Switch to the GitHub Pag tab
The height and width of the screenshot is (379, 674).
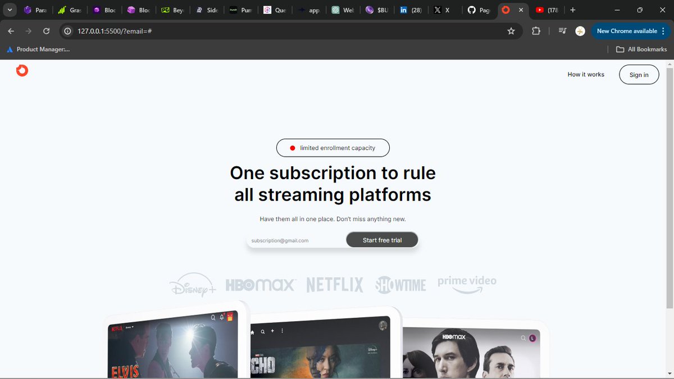click(479, 10)
